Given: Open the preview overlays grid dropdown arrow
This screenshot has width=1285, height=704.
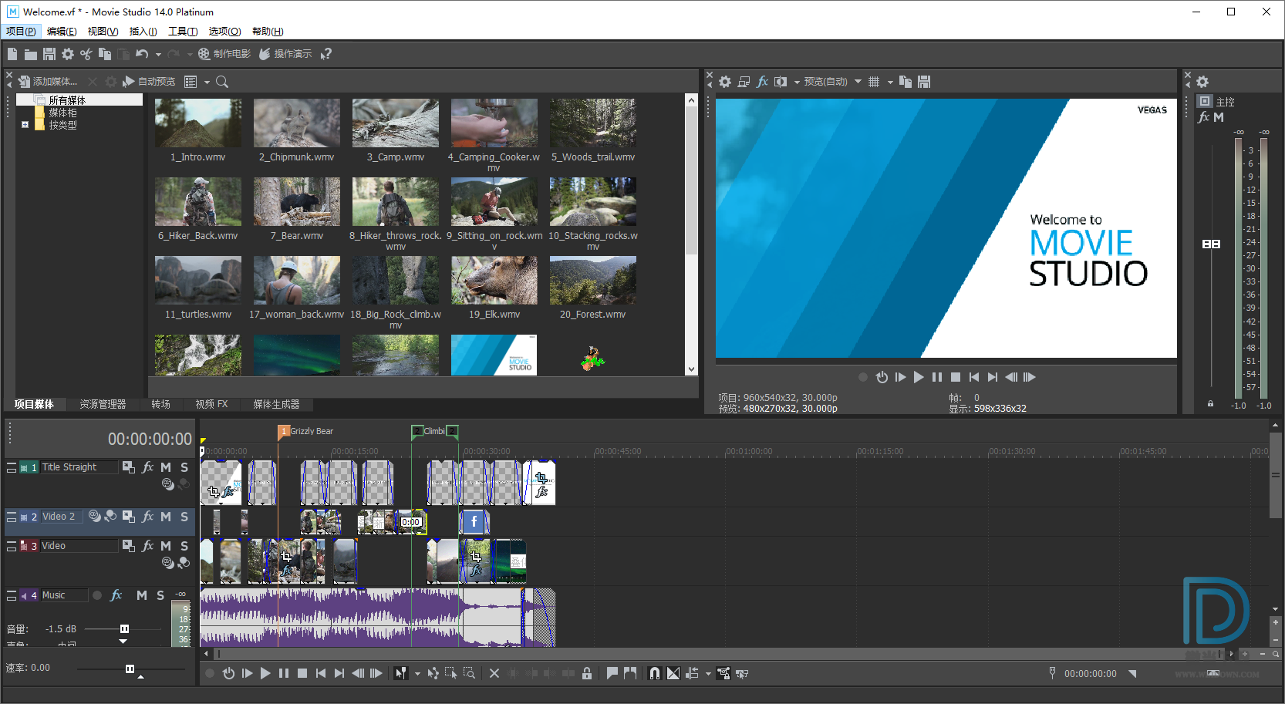Looking at the screenshot, I should (x=890, y=82).
